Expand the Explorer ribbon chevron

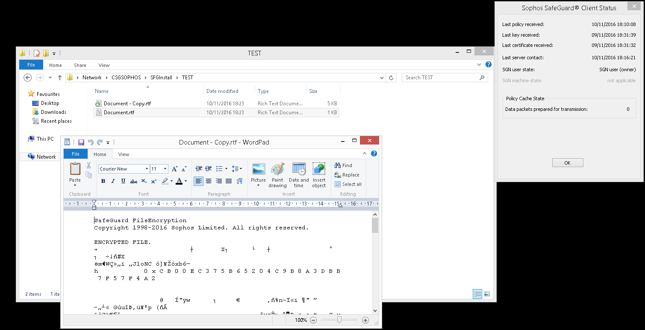click(479, 65)
